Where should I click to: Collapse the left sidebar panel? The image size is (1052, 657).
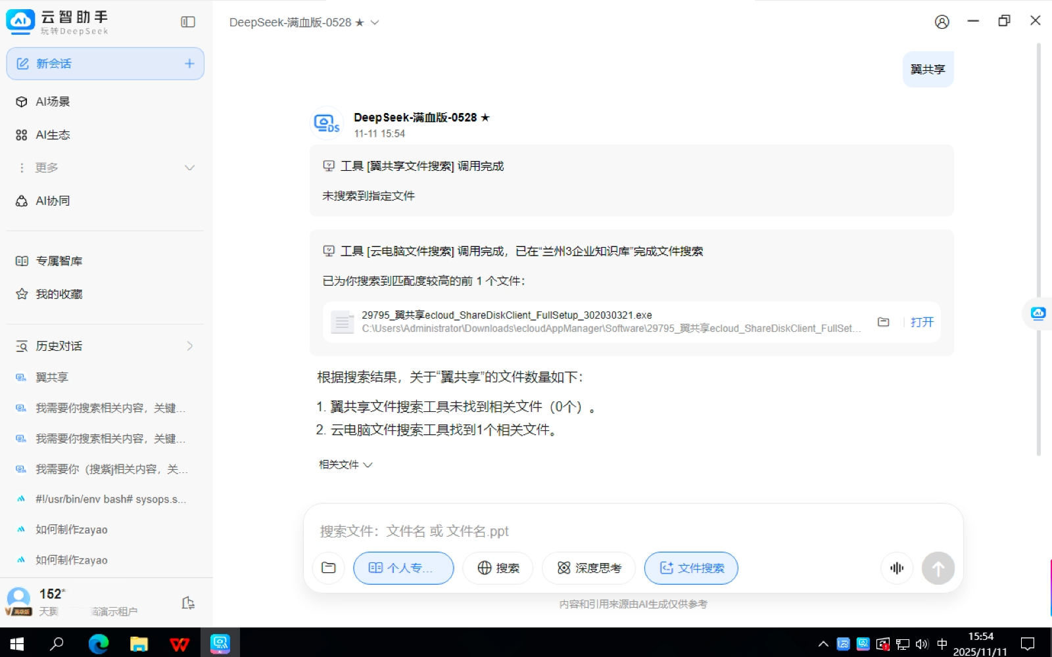(x=188, y=22)
